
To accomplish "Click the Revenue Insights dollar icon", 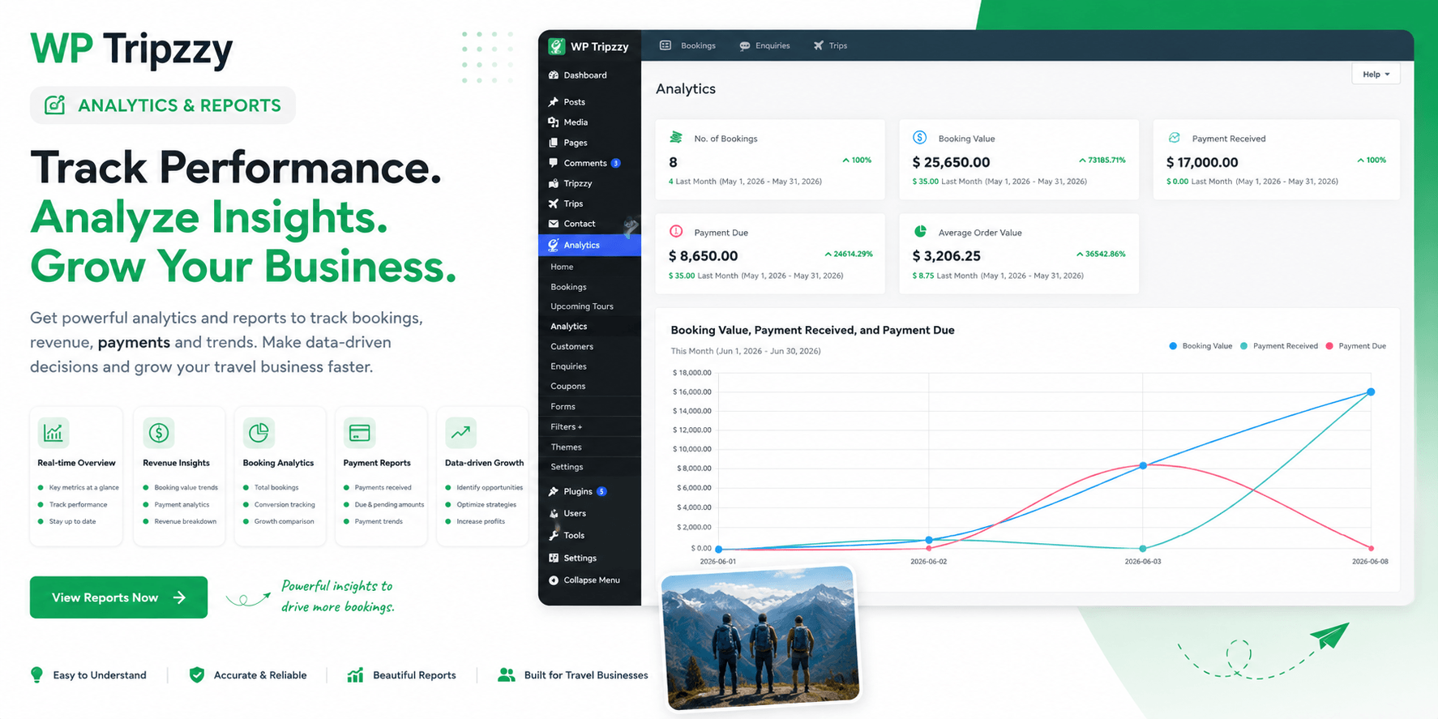I will coord(159,433).
